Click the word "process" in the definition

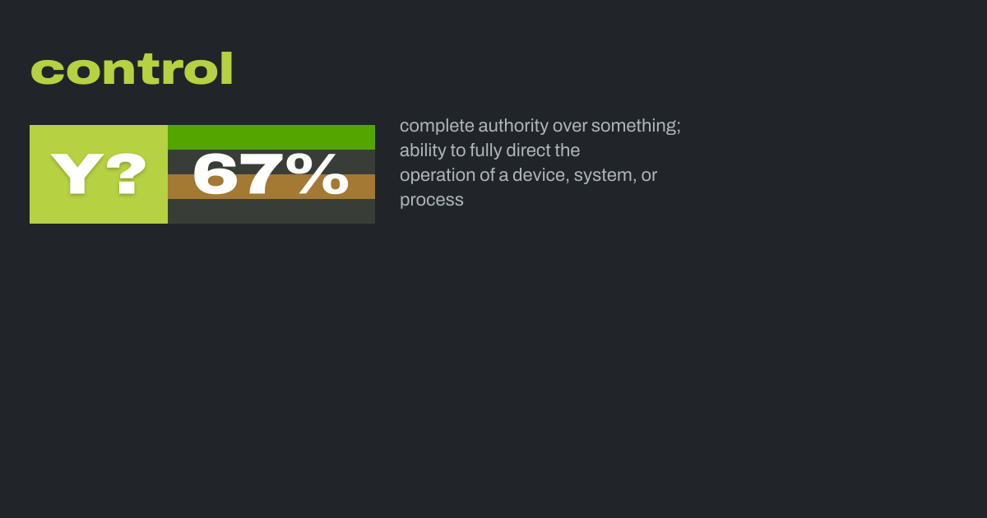(x=432, y=200)
